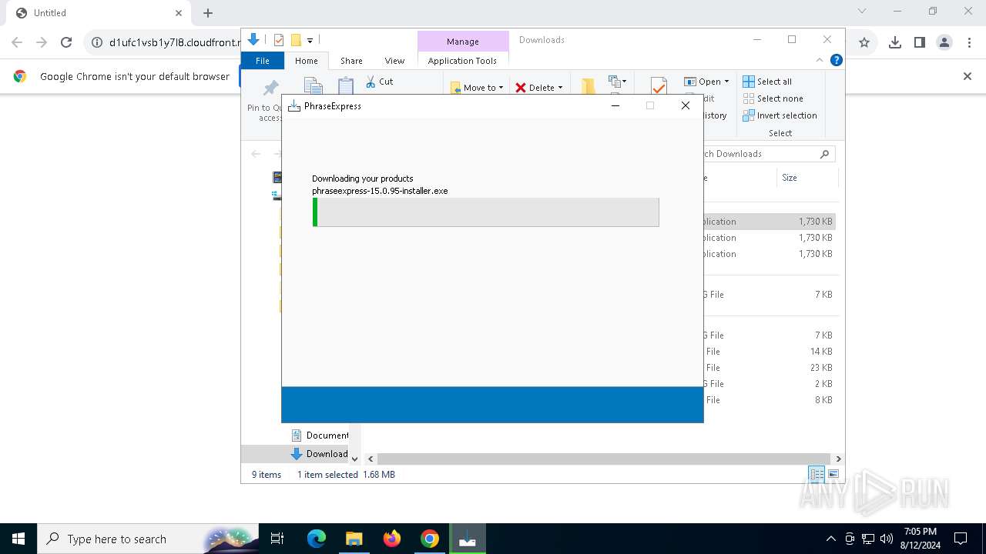
Task: Select the file row sized 8 KB
Action: pyautogui.click(x=769, y=400)
